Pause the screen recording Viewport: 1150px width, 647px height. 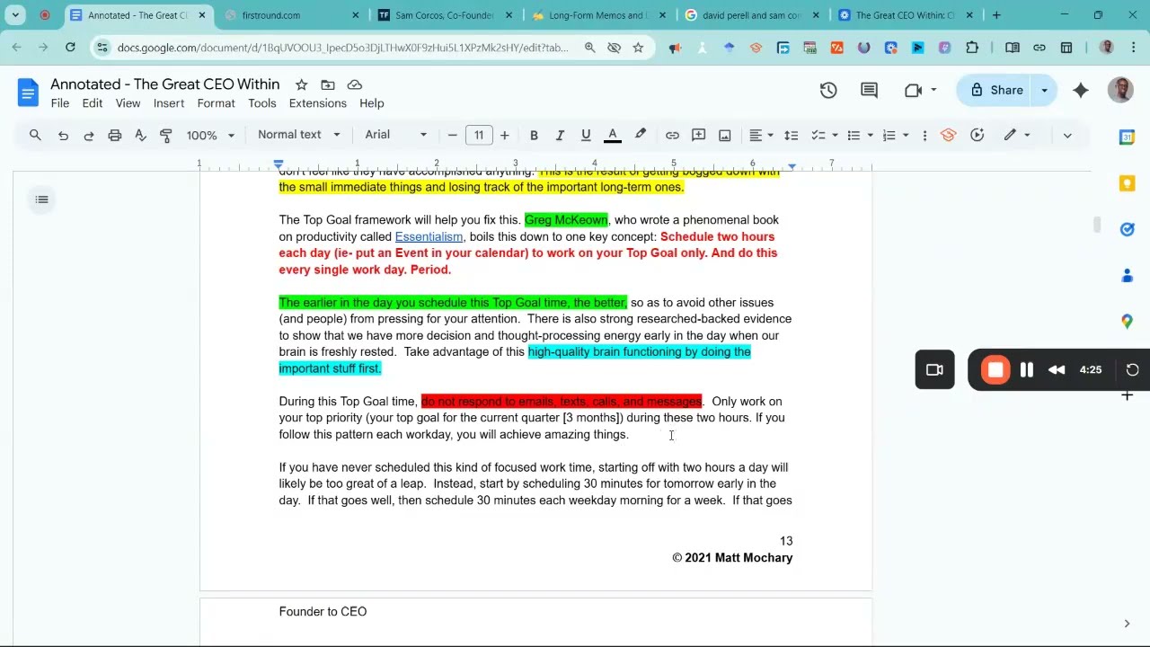pos(1027,369)
